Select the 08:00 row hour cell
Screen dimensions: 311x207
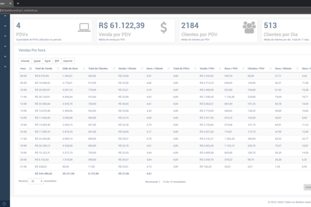(23, 76)
